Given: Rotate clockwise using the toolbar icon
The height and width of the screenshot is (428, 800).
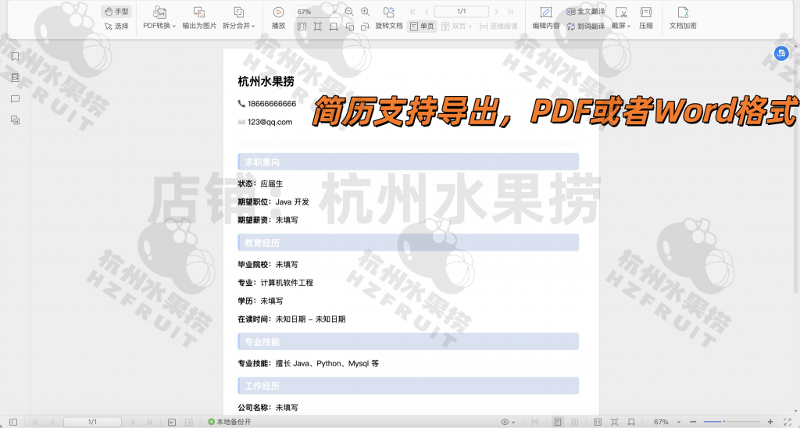Looking at the screenshot, I should coord(366,26).
